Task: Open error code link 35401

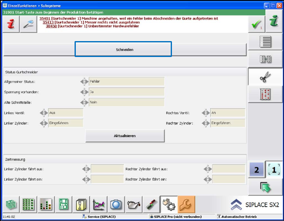Action: (44, 18)
